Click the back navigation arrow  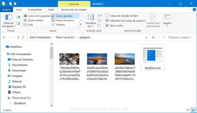(x=4, y=37)
